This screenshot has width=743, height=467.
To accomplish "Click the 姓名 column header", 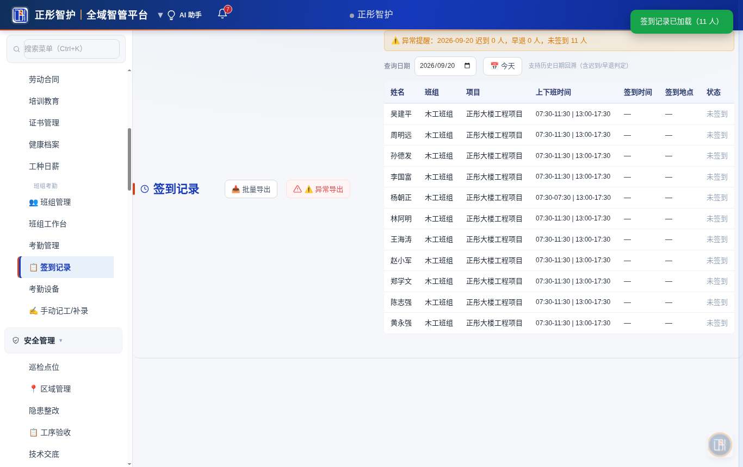I will point(398,92).
